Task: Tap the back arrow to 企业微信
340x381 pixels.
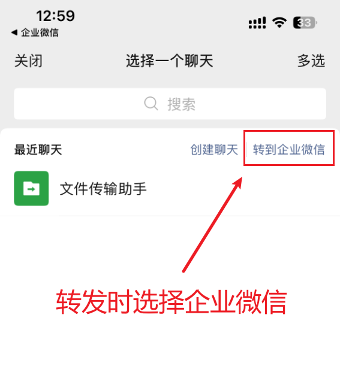Action: 14,32
